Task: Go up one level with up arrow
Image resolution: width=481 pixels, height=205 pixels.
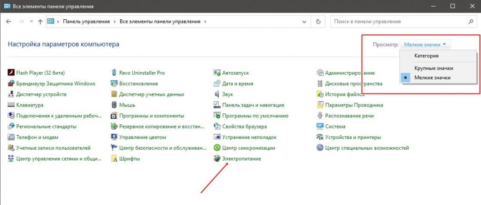Action: coord(40,22)
